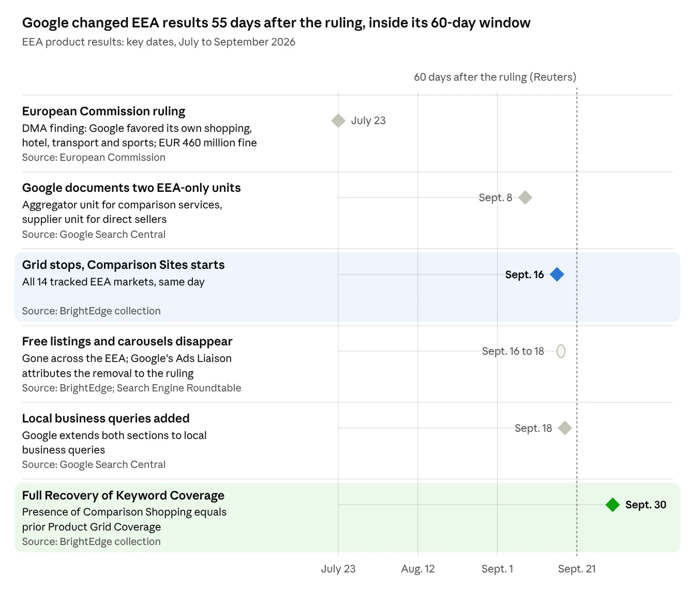Click the green diamond marker for Sept. 30
695x605 pixels.
(613, 505)
